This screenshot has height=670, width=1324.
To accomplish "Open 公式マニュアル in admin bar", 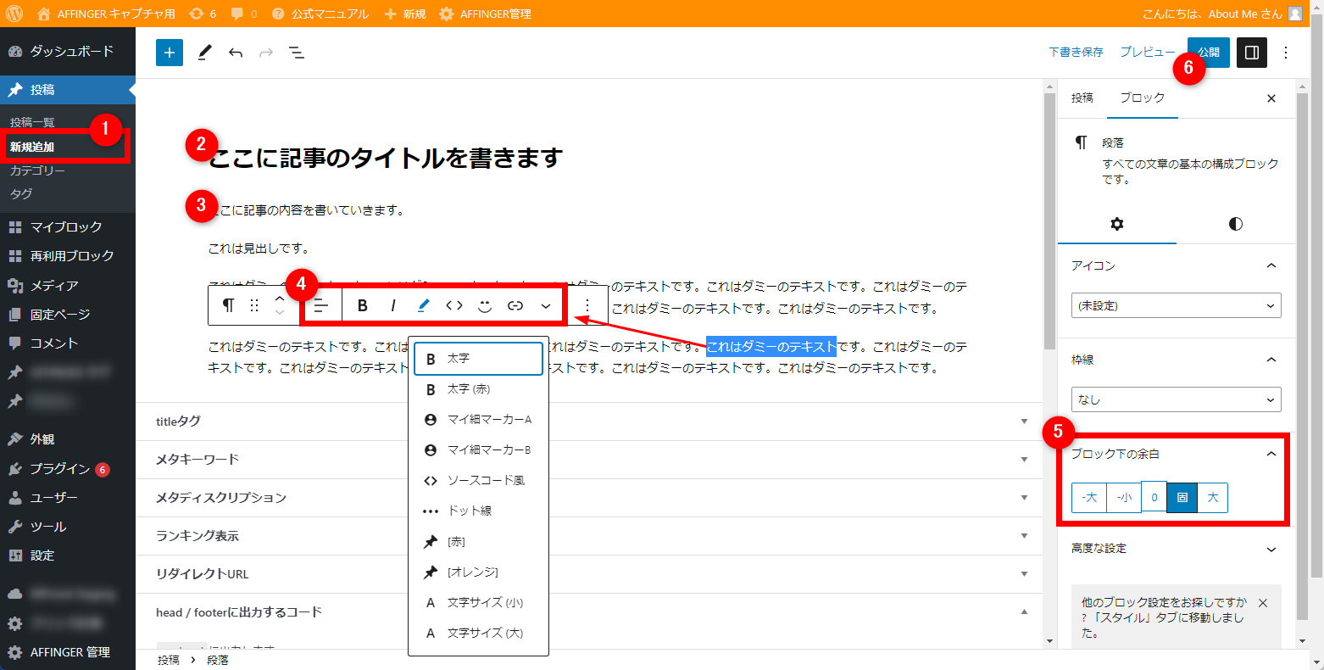I will coord(320,14).
